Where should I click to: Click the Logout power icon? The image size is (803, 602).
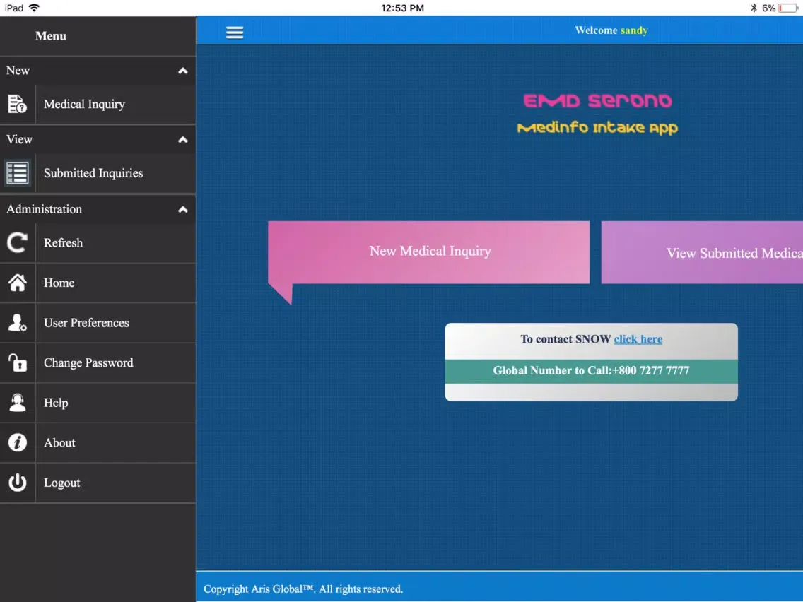click(x=18, y=482)
